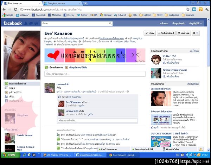Open Word document in taskbar
211x165 pixels.
pyautogui.click(x=90, y=155)
